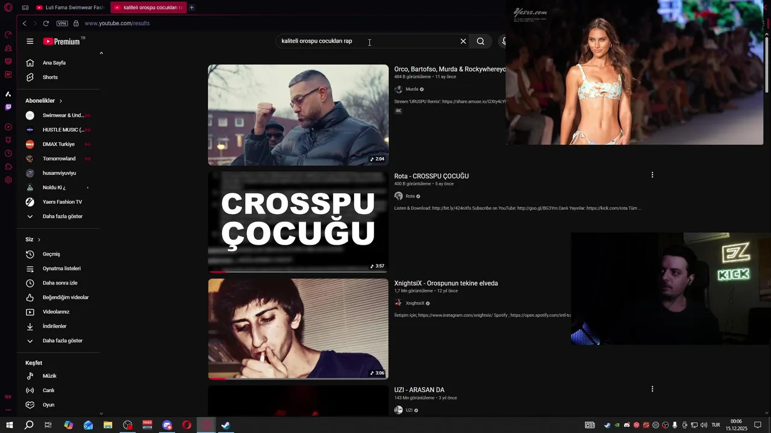Expand Daha fazla göster under subscriptions
This screenshot has height=433, width=771.
point(59,216)
